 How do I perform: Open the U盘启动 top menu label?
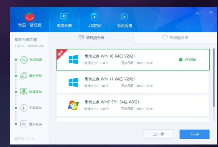coord(94,26)
